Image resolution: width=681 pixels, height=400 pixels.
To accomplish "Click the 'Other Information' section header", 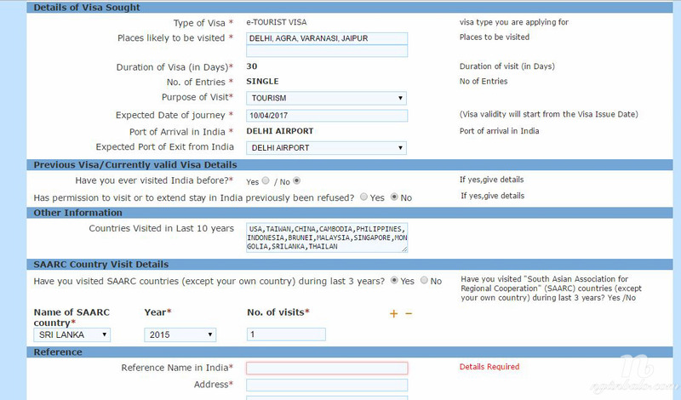I will (x=77, y=213).
